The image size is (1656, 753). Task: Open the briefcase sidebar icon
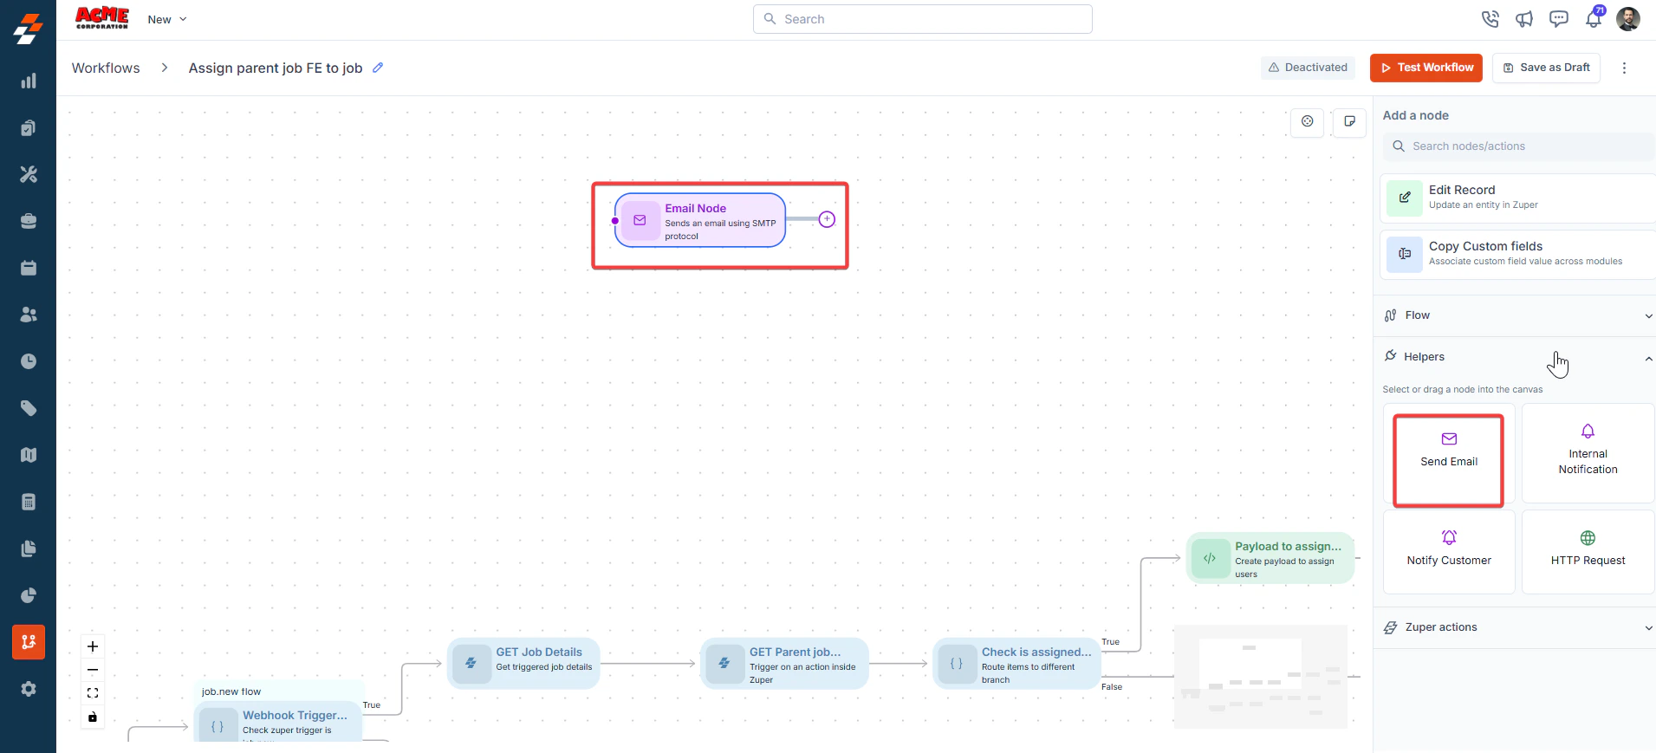[29, 221]
